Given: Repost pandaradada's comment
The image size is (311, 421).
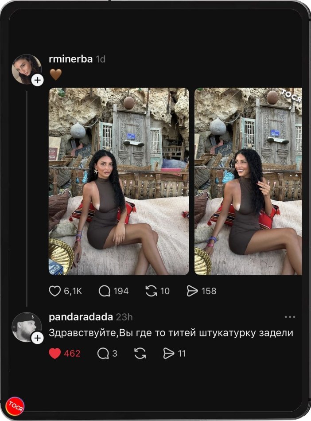Looking at the screenshot, I should tap(140, 353).
